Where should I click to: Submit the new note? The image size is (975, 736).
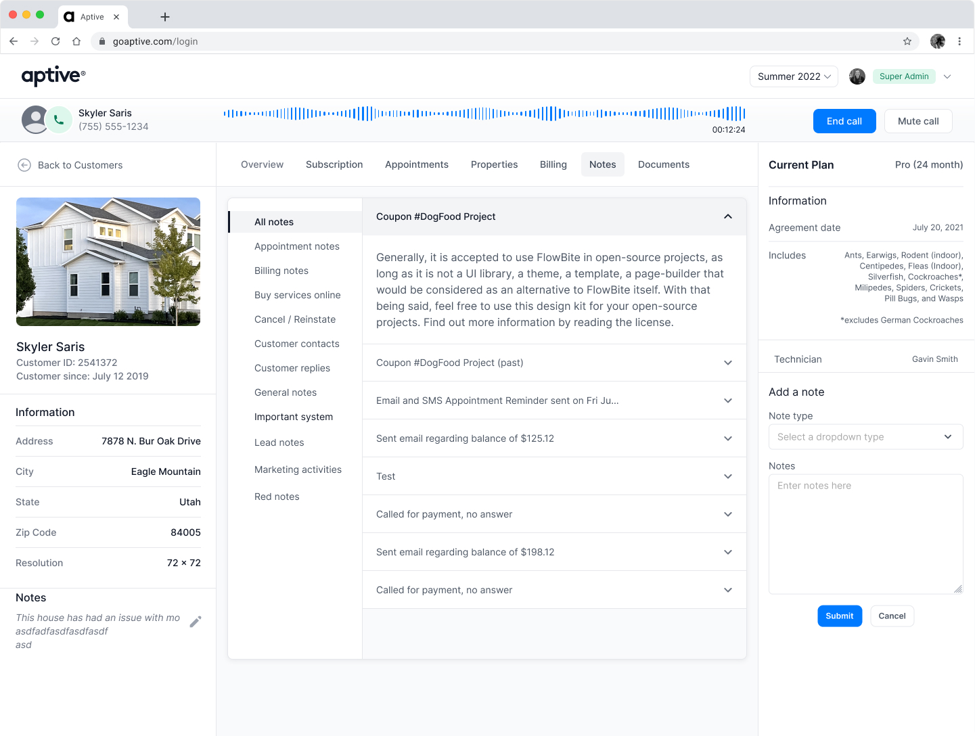tap(840, 616)
